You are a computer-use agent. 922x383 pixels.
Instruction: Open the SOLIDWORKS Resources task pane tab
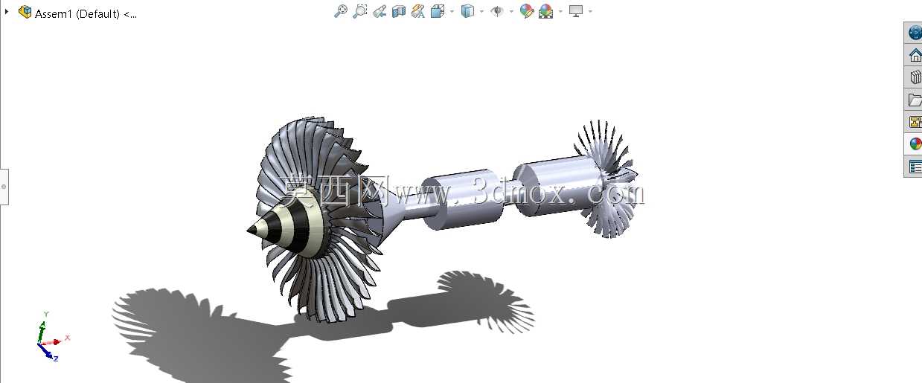coord(915,33)
